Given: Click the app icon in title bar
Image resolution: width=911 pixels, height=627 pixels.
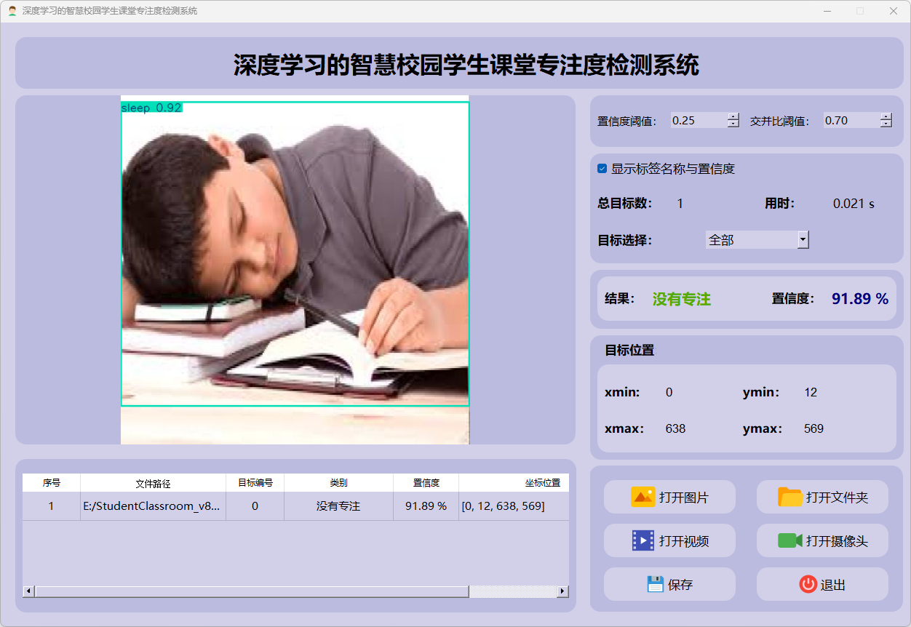Looking at the screenshot, I should coord(12,11).
